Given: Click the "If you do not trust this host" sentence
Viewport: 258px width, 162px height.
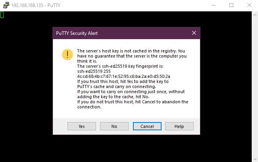Looking at the screenshot, I should pyautogui.click(x=133, y=102).
